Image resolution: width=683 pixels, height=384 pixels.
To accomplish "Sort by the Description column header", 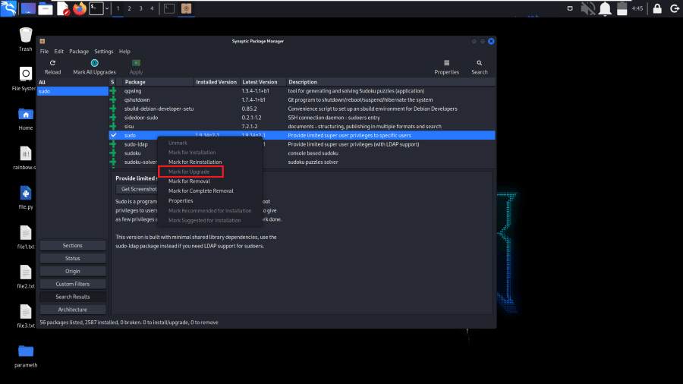I will [390, 82].
